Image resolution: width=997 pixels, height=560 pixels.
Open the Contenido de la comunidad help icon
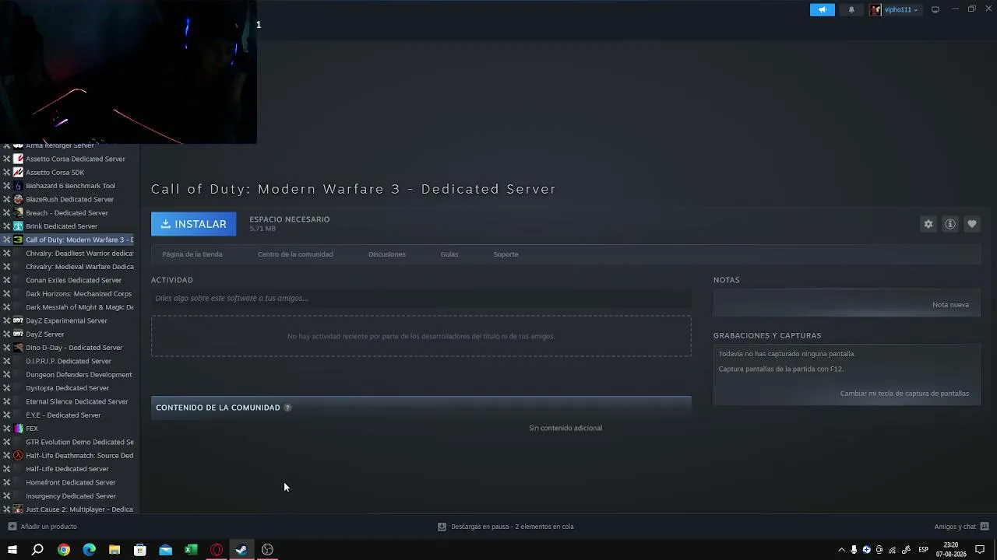[287, 408]
